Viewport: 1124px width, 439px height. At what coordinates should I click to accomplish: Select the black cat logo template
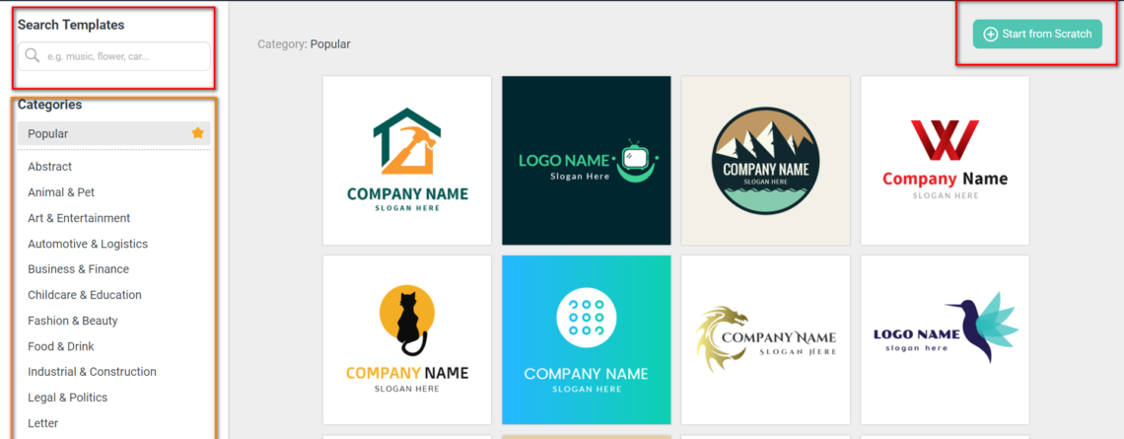[x=407, y=340]
